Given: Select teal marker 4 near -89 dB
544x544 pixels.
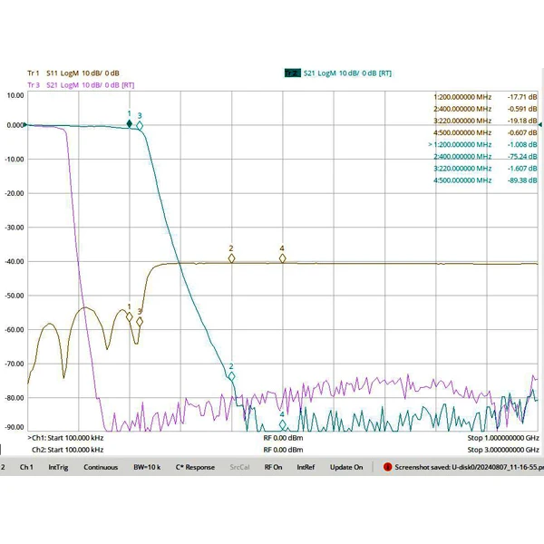Looking at the screenshot, I should point(282,424).
